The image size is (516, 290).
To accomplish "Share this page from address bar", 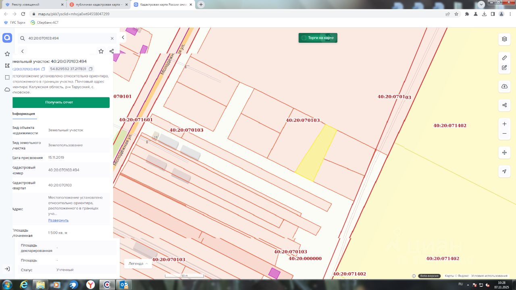I will (x=447, y=14).
